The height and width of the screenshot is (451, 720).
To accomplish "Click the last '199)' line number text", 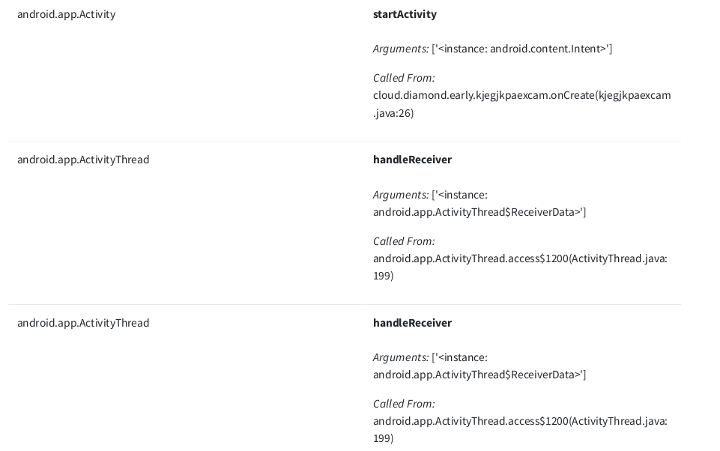I will click(383, 438).
